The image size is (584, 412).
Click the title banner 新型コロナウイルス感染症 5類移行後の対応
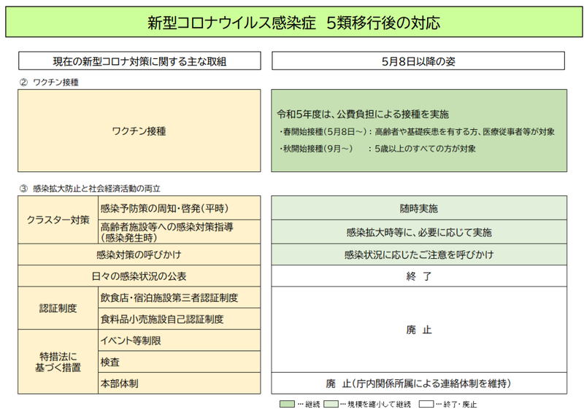click(x=292, y=23)
